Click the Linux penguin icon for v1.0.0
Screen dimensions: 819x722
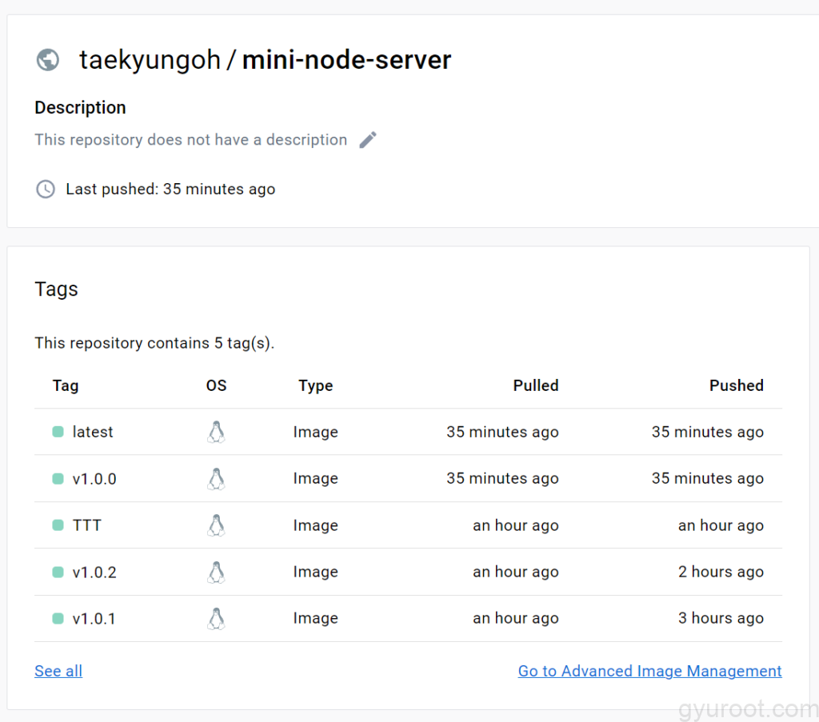(x=216, y=479)
